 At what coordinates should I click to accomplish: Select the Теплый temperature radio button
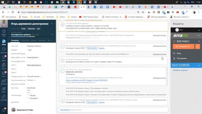(28, 95)
